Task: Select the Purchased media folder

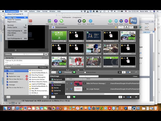Action: click(57, 85)
